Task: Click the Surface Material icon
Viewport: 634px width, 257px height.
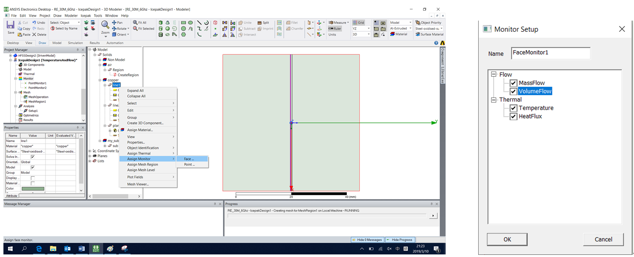Action: point(418,34)
